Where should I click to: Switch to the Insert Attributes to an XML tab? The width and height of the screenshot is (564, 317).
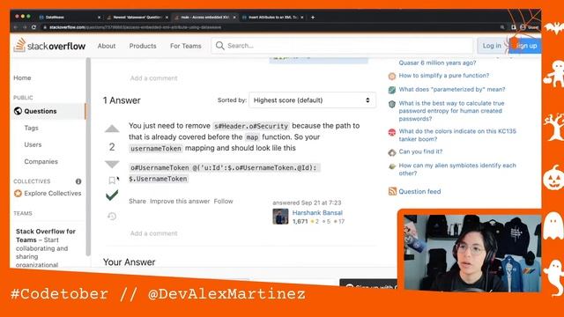272,17
